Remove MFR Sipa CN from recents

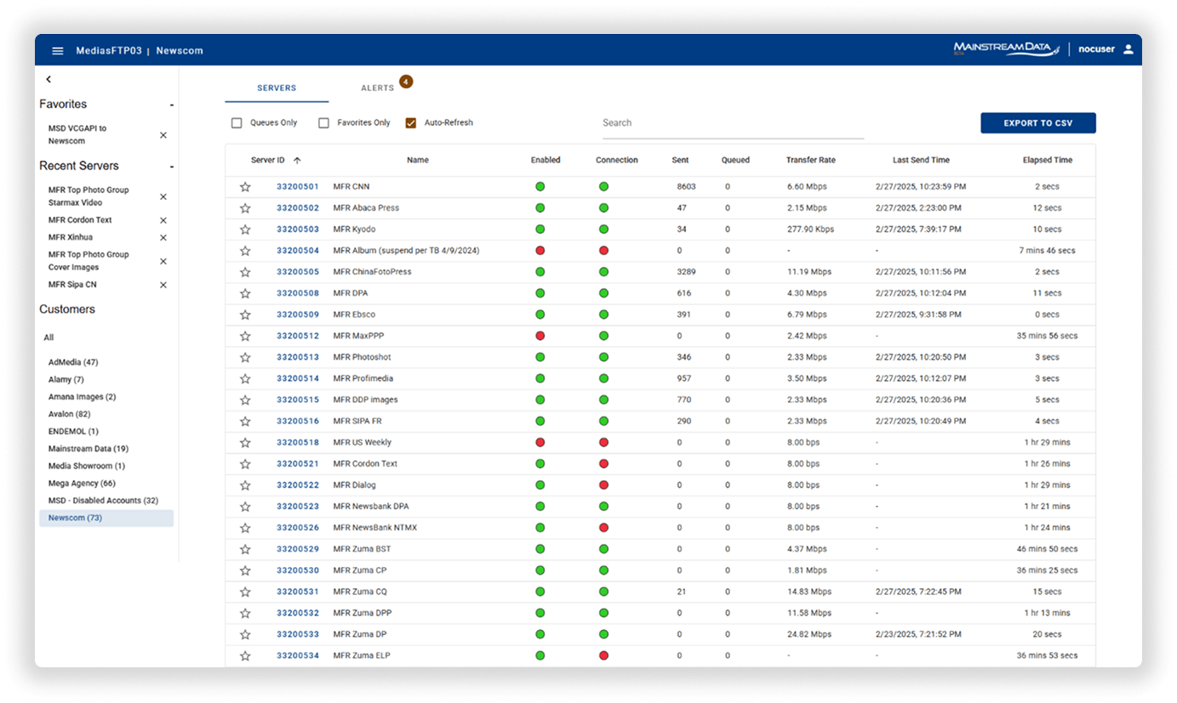(163, 285)
